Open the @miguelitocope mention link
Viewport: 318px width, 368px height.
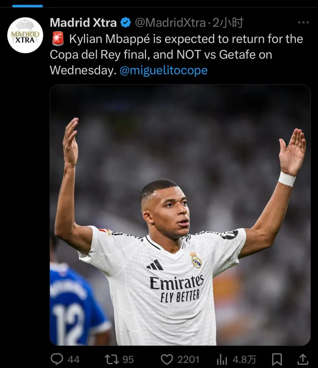click(x=163, y=70)
